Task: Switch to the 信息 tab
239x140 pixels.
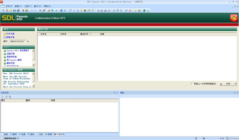Action: (x=4, y=134)
